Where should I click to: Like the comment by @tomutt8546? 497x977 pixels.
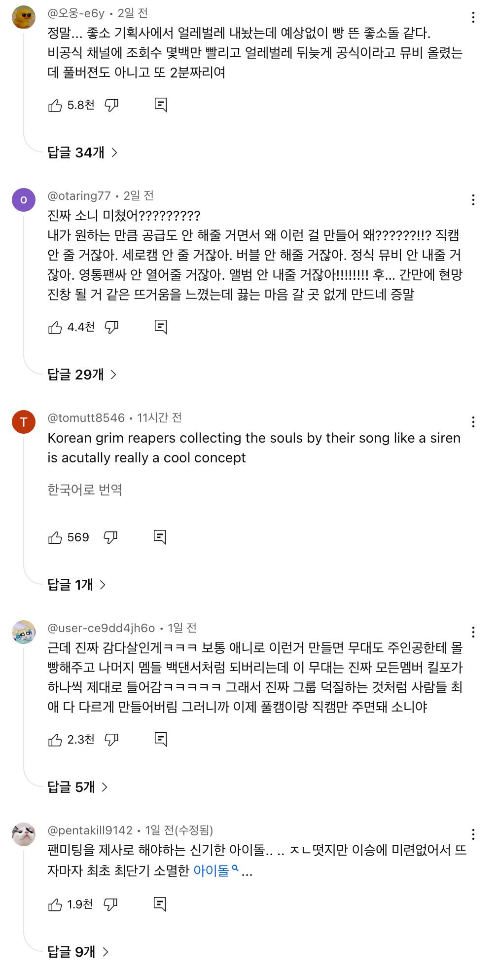[55, 537]
